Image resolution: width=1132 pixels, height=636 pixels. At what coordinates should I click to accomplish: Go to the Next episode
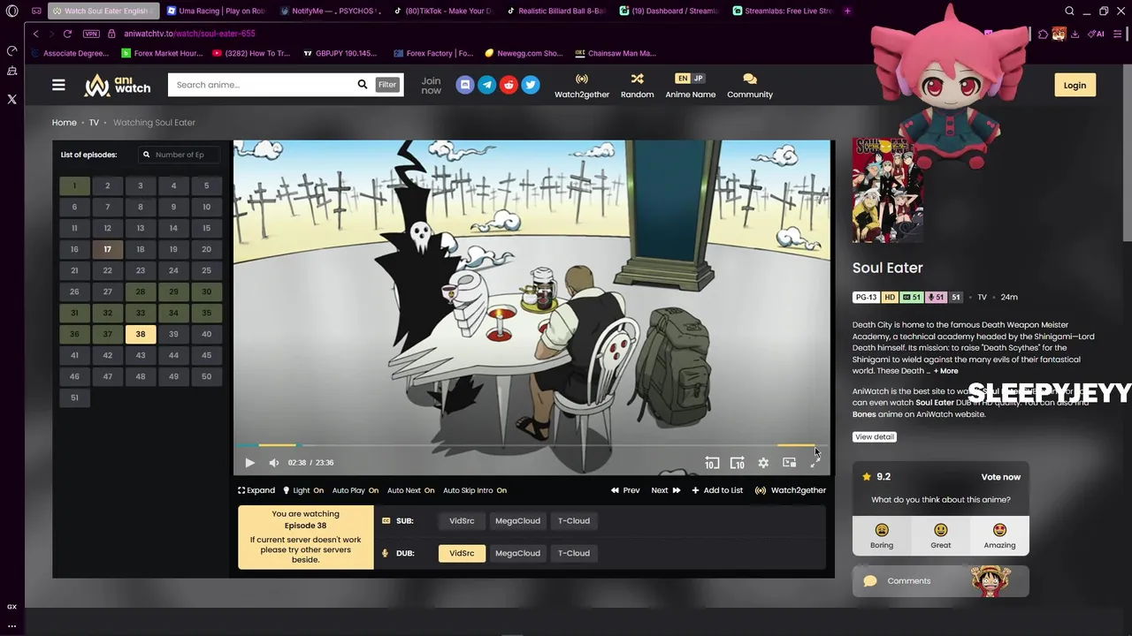pos(666,490)
